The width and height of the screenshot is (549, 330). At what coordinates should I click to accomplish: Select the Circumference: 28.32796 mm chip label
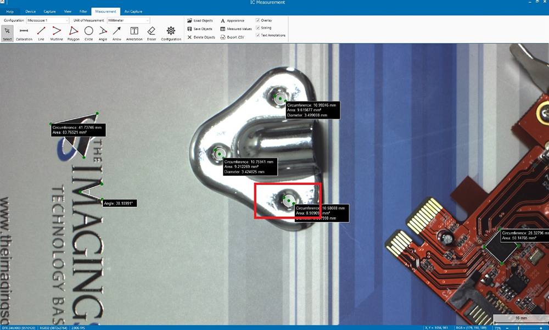pyautogui.click(x=524, y=236)
